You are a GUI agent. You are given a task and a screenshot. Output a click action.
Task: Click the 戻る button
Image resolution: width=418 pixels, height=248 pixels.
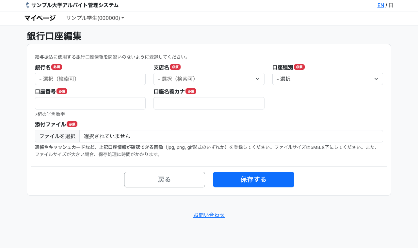(x=165, y=180)
